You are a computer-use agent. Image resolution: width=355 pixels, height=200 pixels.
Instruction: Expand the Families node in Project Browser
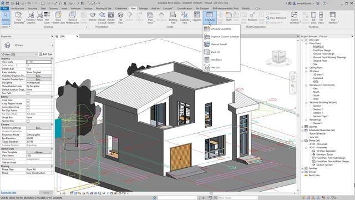[x=302, y=168]
